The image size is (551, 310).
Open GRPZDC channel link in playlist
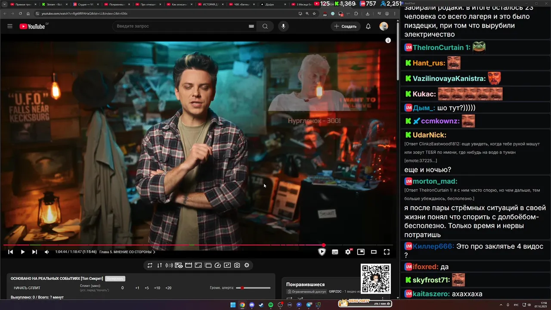tap(335, 291)
